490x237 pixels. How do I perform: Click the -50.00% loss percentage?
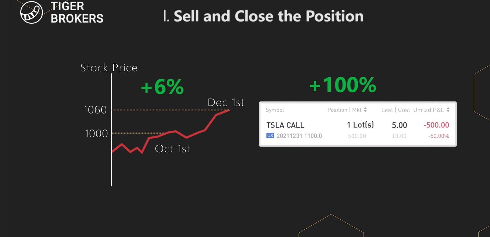click(439, 136)
